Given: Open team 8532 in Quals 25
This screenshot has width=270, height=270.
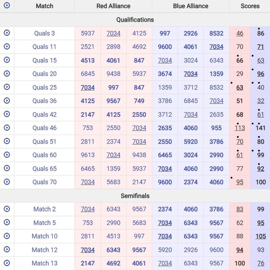Looking at the screenshot, I should (216, 87).
